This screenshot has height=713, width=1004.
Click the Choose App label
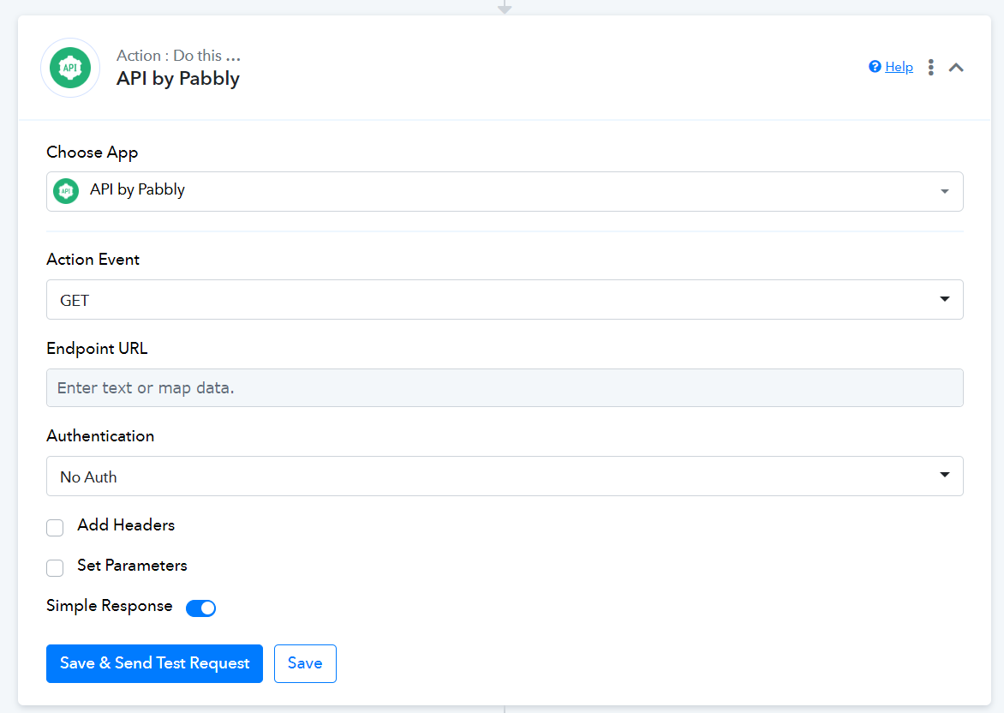click(93, 153)
